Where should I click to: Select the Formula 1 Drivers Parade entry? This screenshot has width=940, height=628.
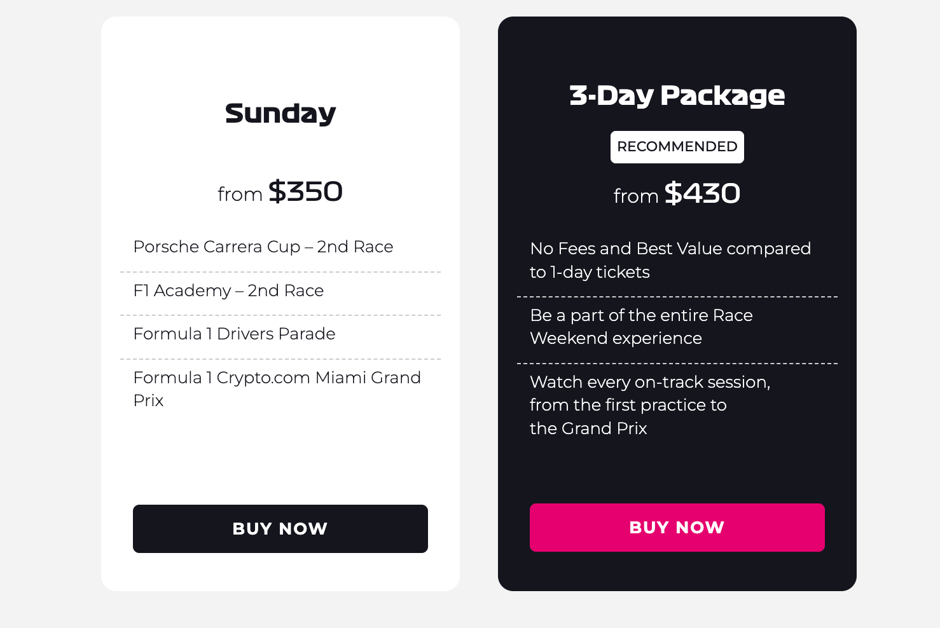pos(234,334)
